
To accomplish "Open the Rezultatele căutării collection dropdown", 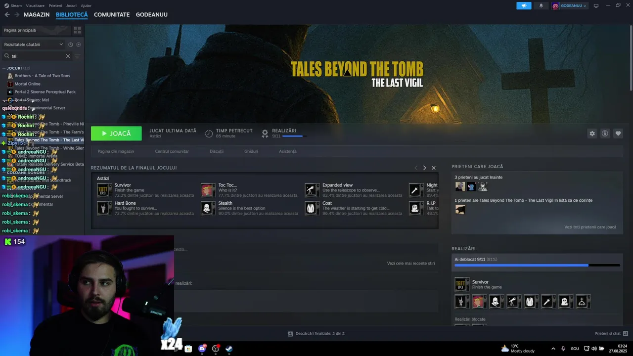I will pyautogui.click(x=34, y=44).
